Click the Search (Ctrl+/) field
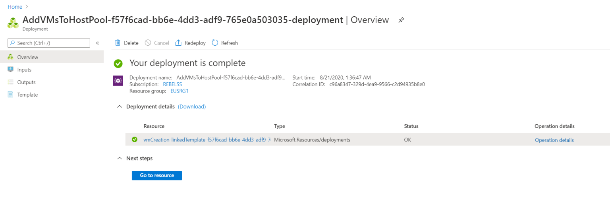Viewport: 610px width, 207px height. tap(49, 43)
